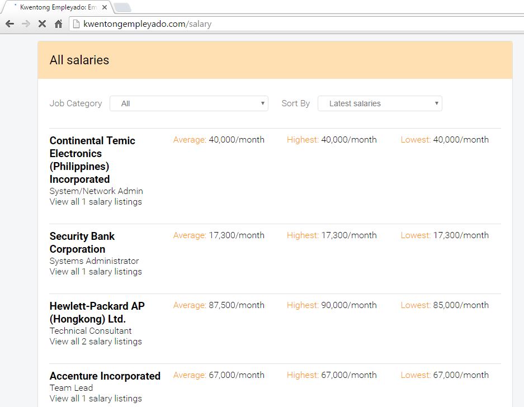Click the Sort By label
This screenshot has width=524, height=407.
tap(295, 103)
